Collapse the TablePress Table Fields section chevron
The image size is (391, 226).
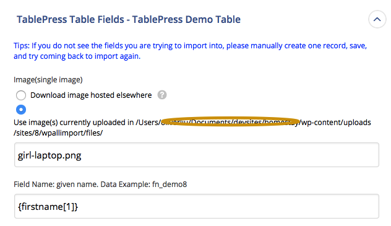click(x=377, y=19)
